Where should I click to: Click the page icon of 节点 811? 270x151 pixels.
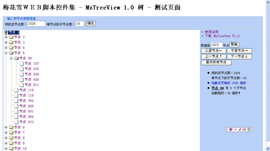22,85
